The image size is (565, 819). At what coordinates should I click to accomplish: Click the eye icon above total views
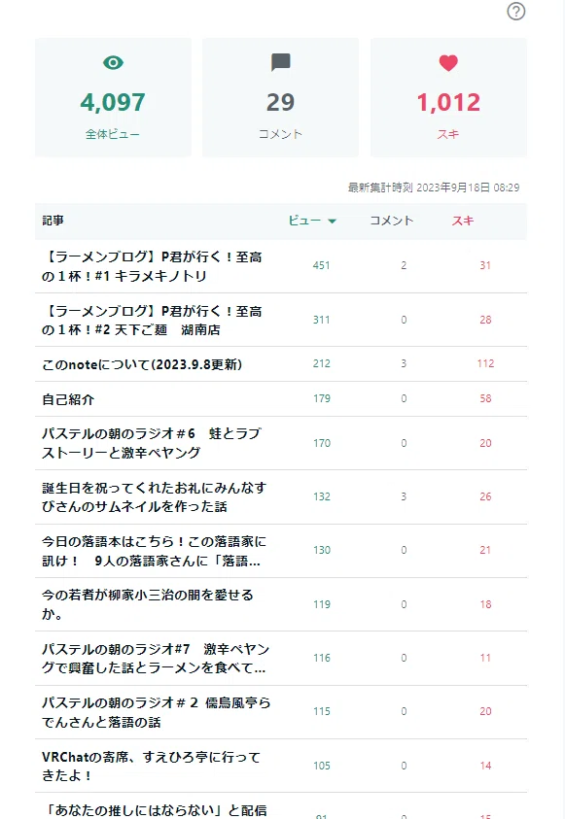pyautogui.click(x=113, y=63)
